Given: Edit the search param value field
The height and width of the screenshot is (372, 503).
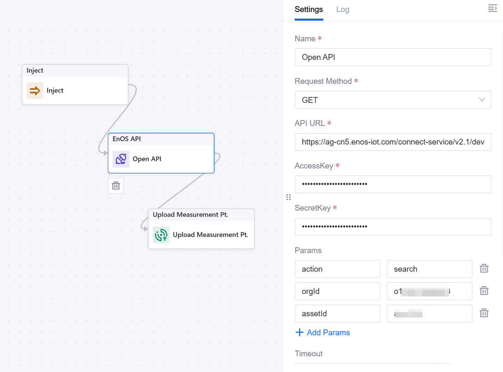Looking at the screenshot, I should pyautogui.click(x=429, y=269).
